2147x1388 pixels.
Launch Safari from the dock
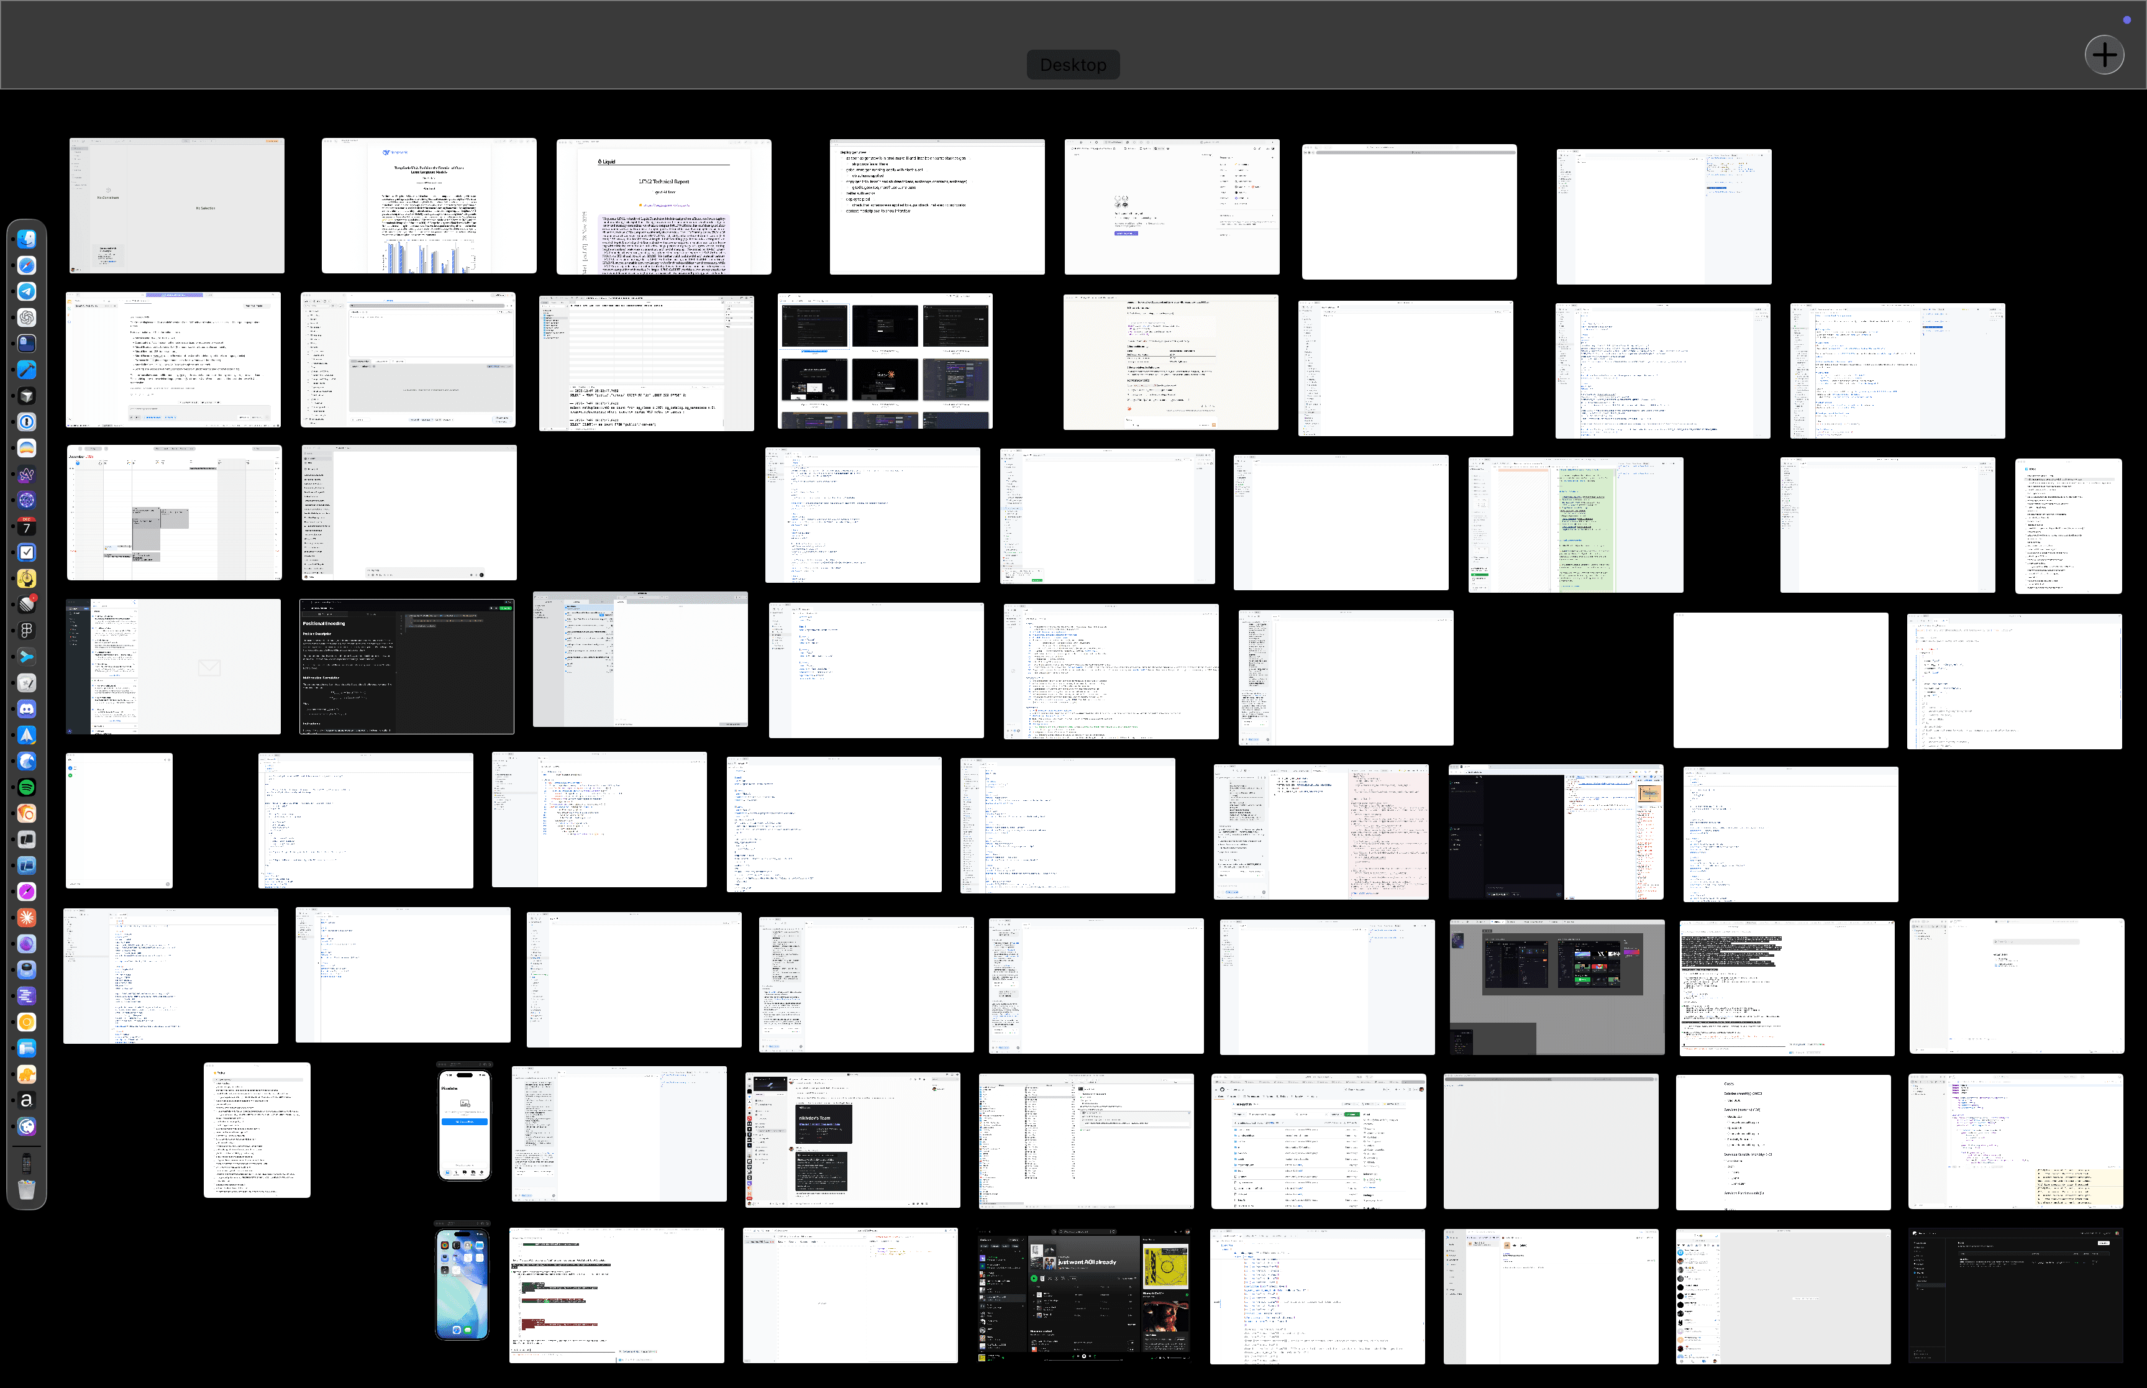pos(27,265)
